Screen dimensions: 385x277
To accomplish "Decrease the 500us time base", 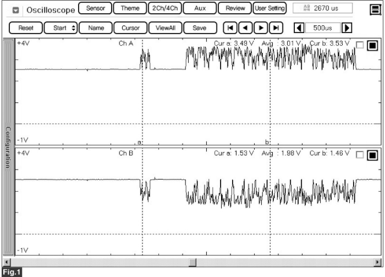I will [x=300, y=28].
